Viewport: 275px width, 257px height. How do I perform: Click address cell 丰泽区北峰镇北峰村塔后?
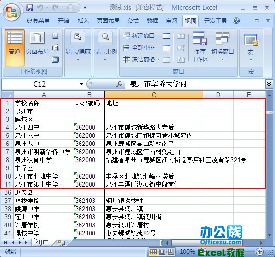[x=154, y=176]
